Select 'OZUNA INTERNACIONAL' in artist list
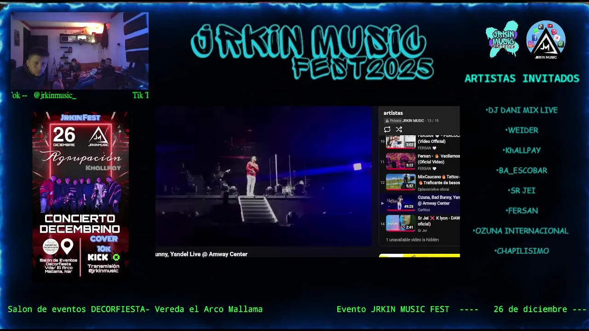The height and width of the screenshot is (331, 589). (x=520, y=231)
